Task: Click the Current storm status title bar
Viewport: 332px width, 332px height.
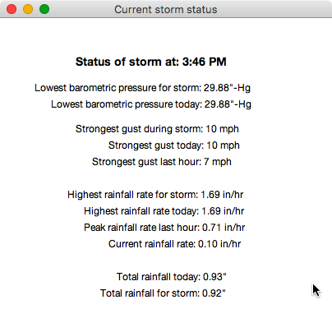Action: tap(166, 9)
